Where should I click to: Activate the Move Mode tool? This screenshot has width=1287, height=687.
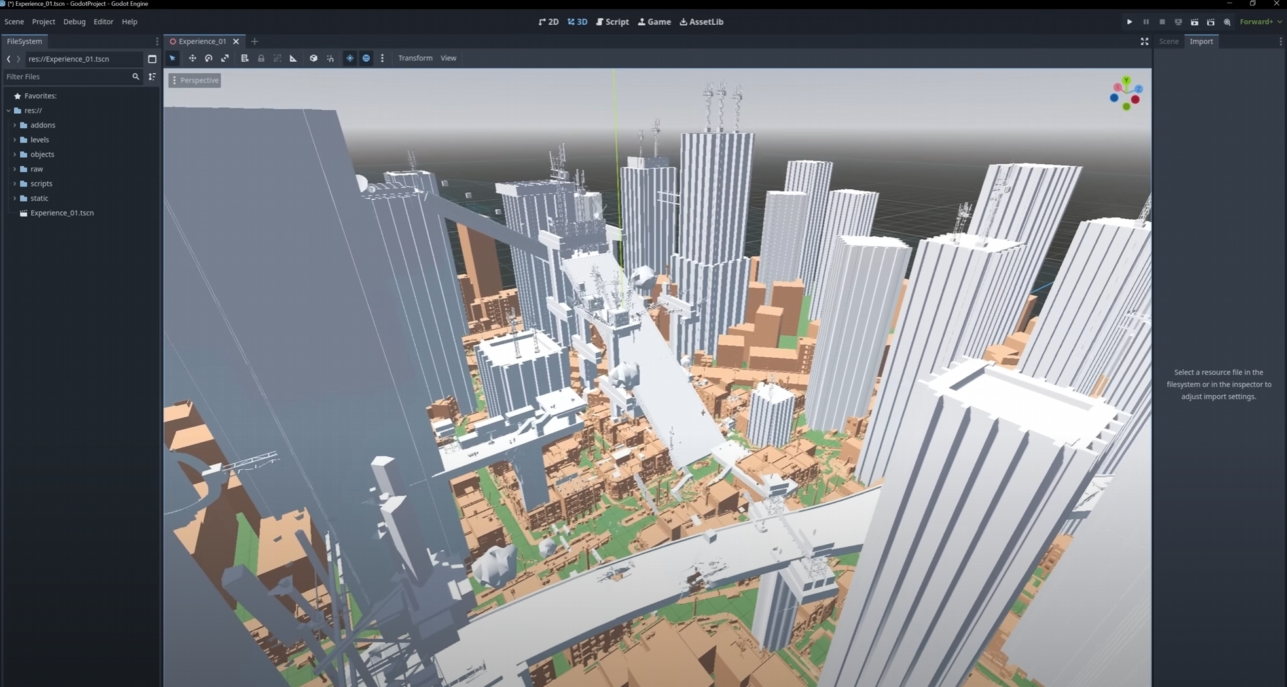click(x=192, y=58)
